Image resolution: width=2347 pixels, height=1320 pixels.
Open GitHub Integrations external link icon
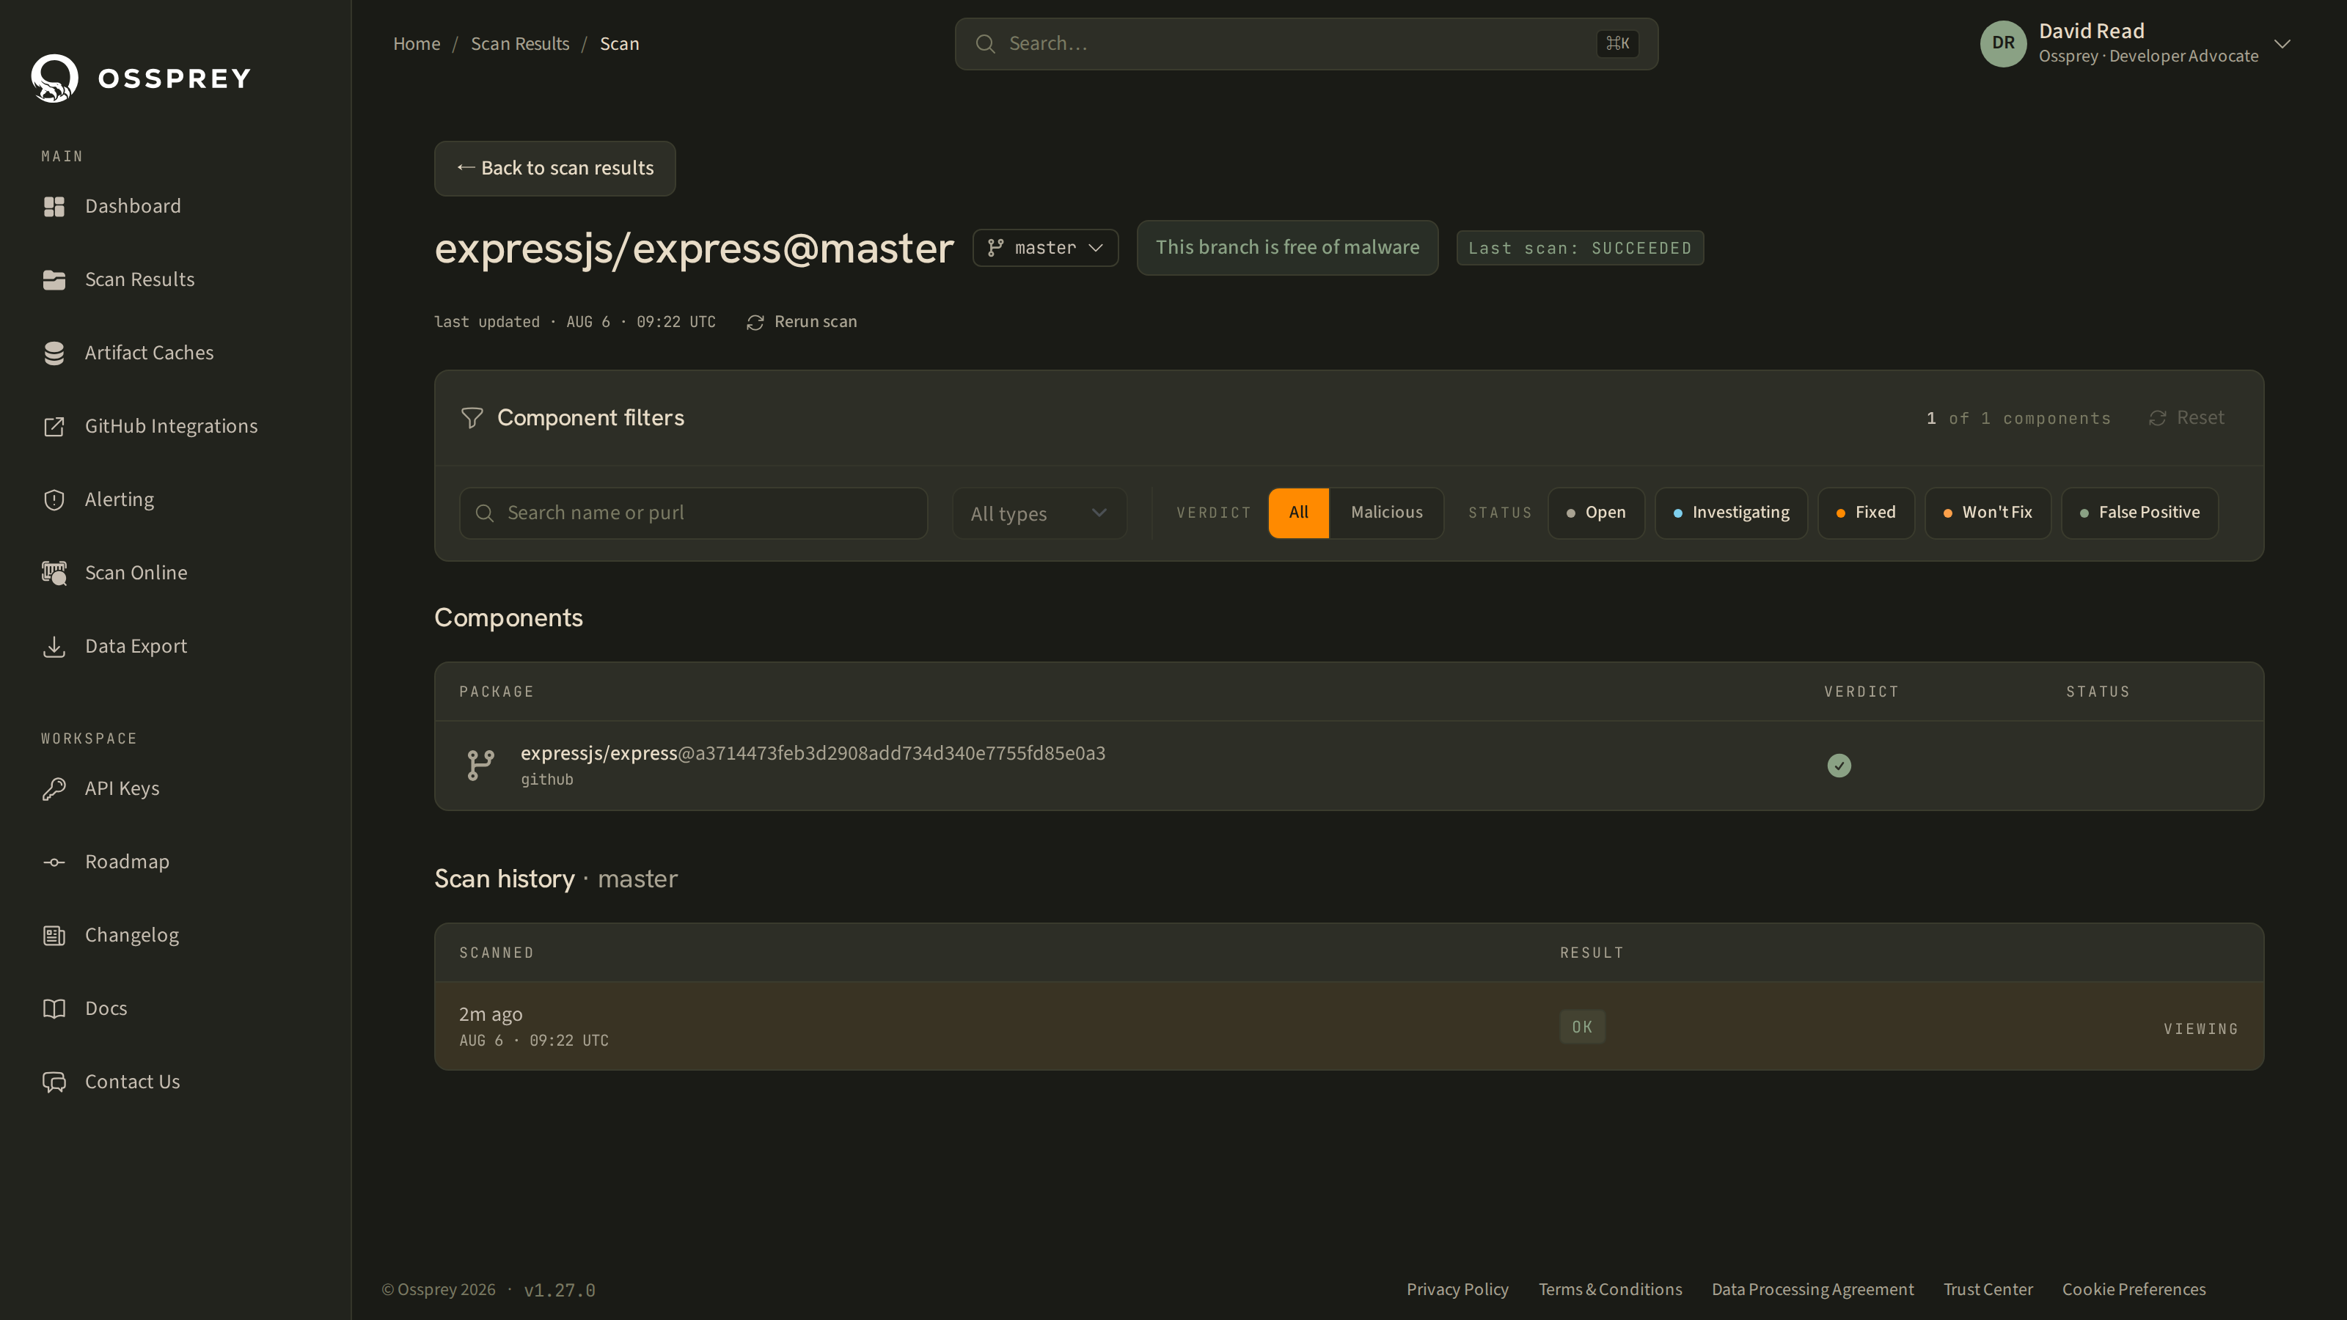pos(54,426)
